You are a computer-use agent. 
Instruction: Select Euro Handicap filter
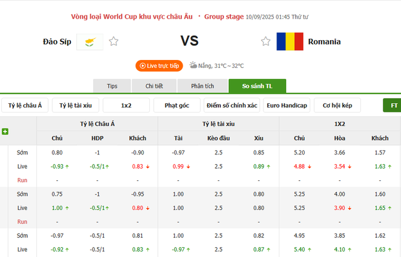pyautogui.click(x=286, y=106)
